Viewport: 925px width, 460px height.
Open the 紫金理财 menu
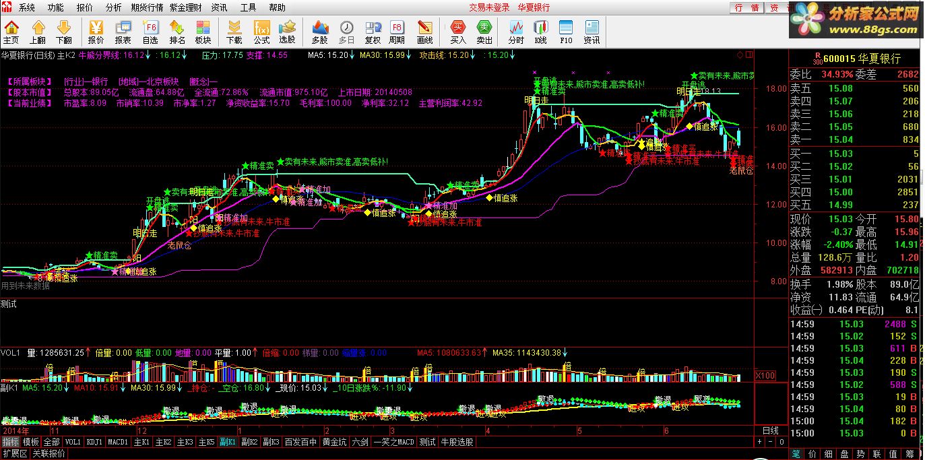186,7
